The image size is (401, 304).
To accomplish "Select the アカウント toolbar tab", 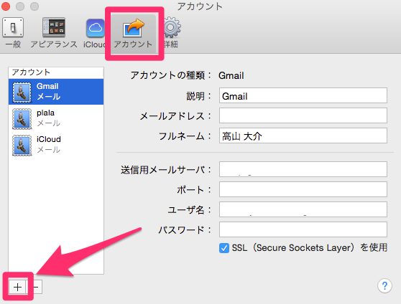I will 133,33.
